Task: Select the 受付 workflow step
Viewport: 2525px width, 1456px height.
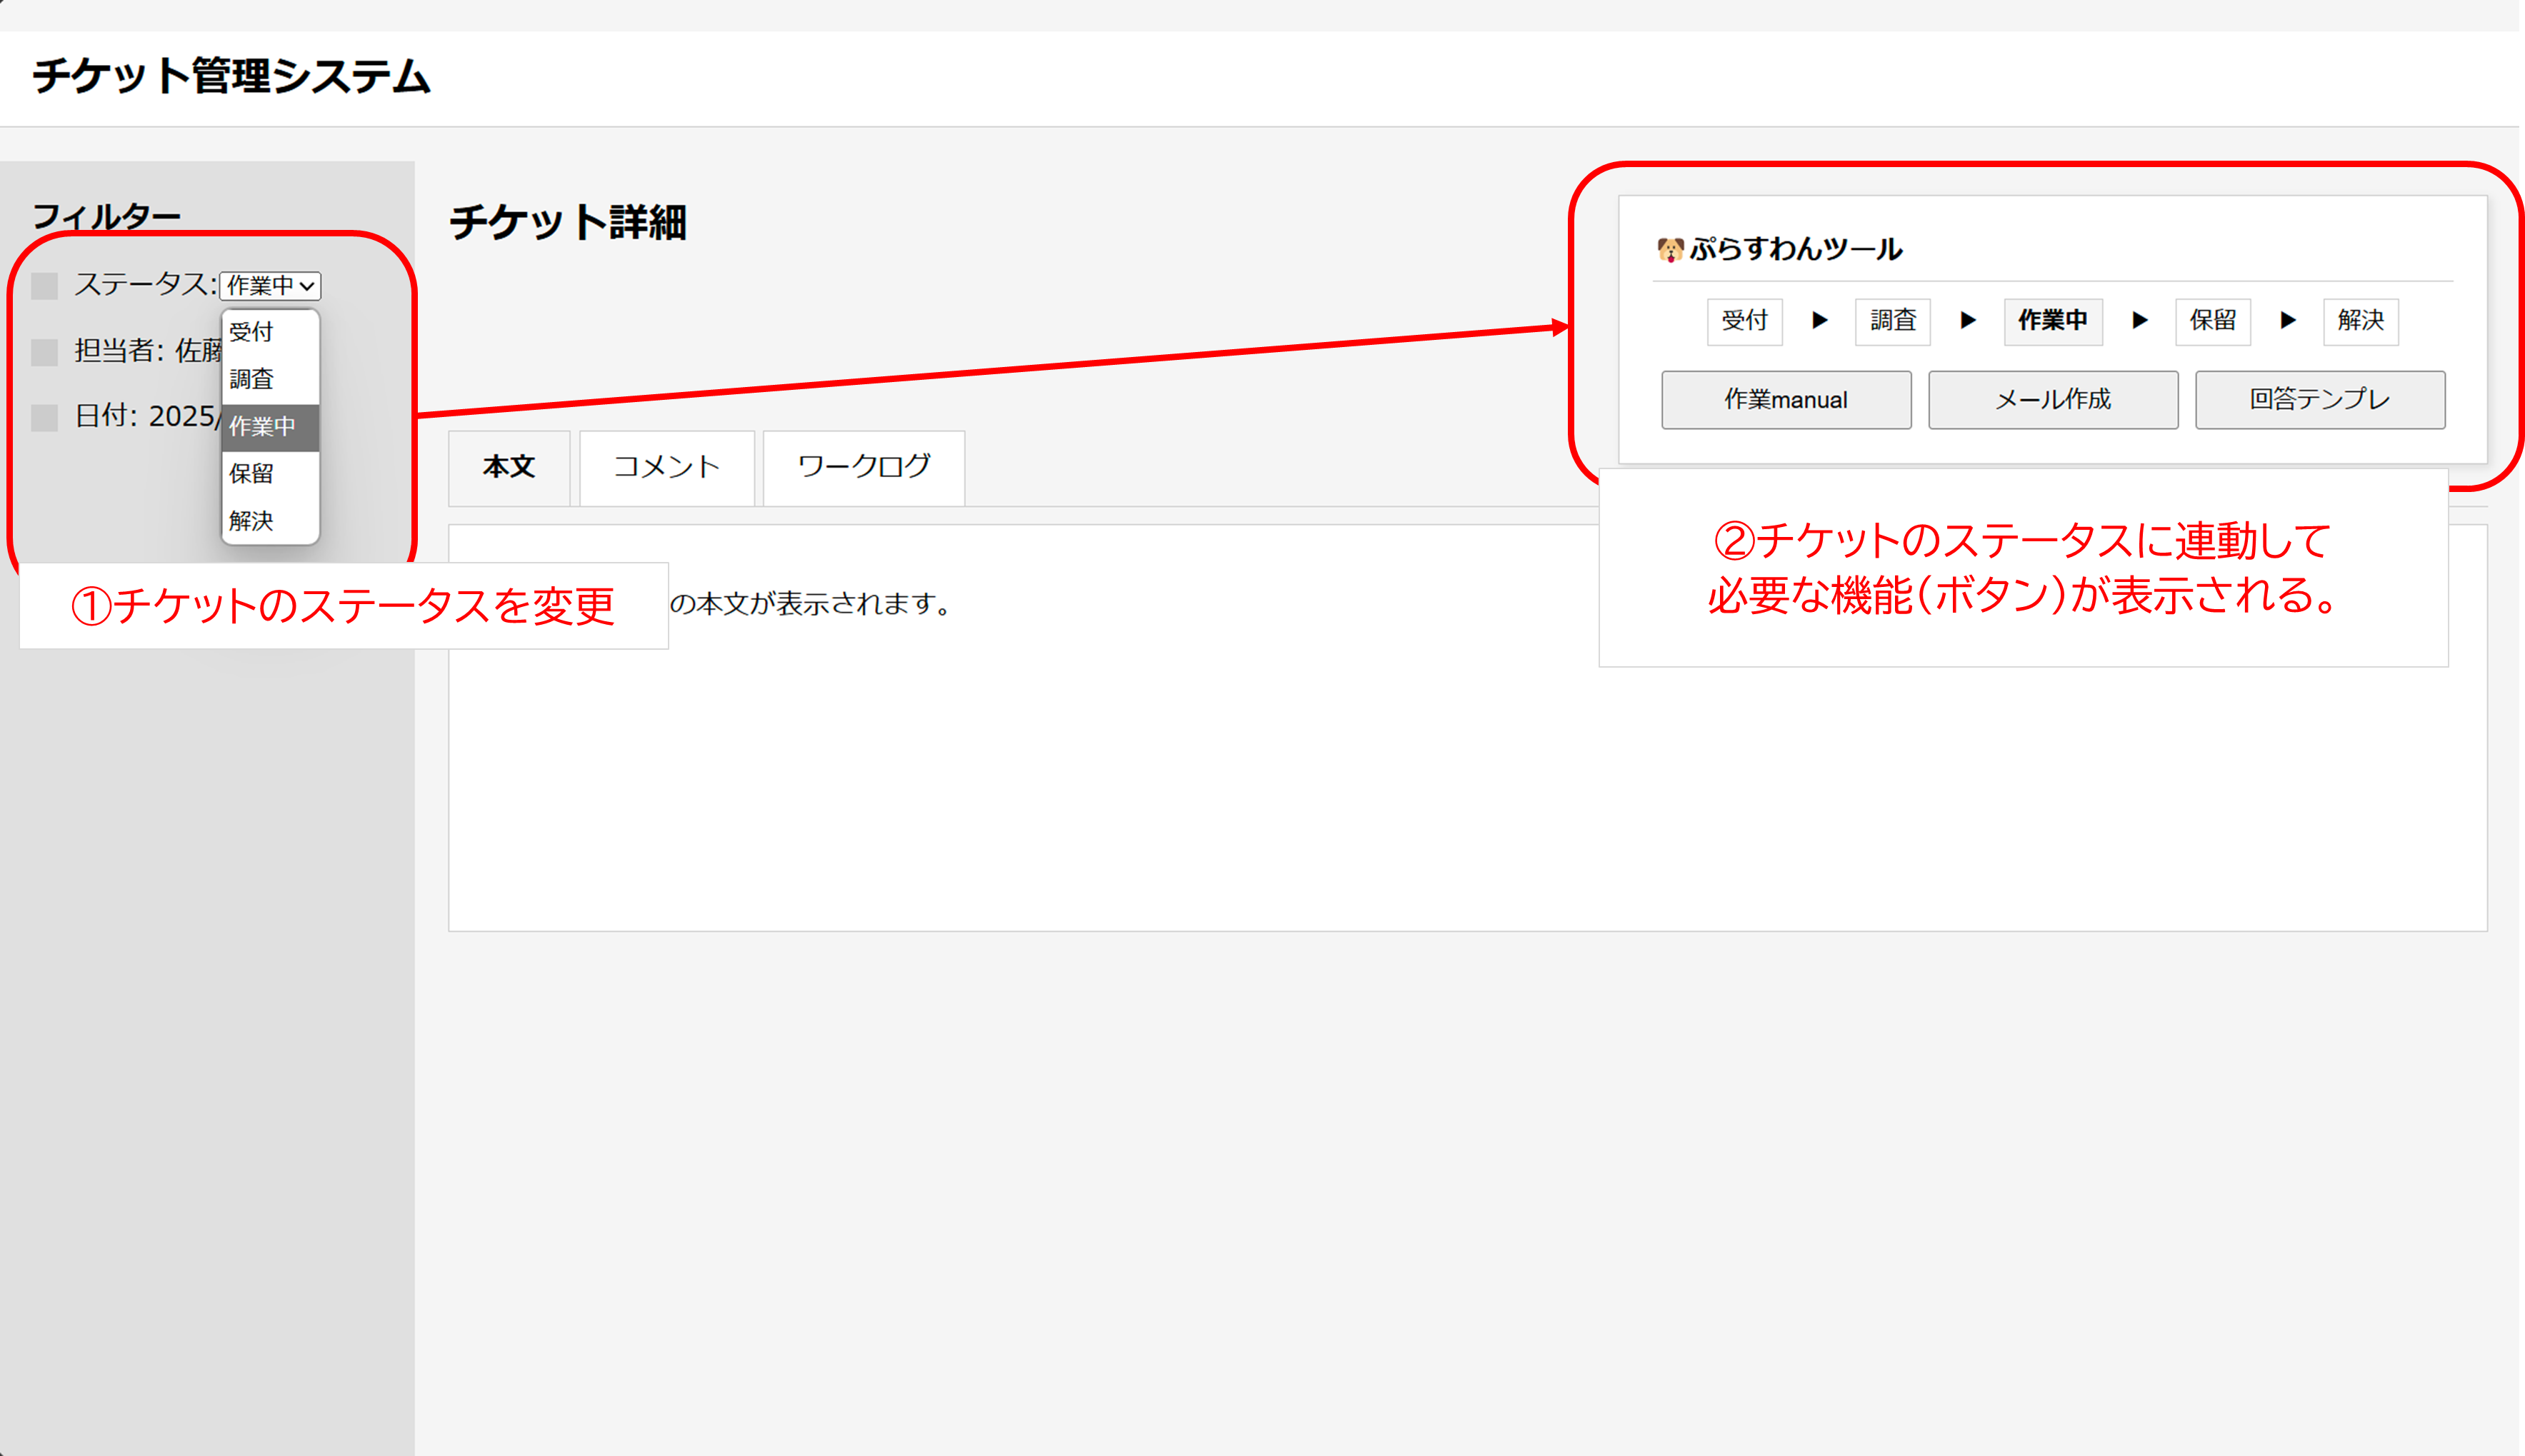Action: pyautogui.click(x=1744, y=321)
